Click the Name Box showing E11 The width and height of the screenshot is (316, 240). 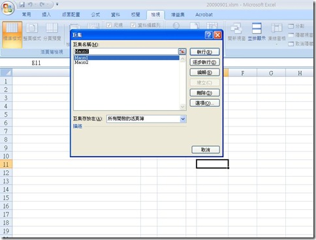(36, 63)
